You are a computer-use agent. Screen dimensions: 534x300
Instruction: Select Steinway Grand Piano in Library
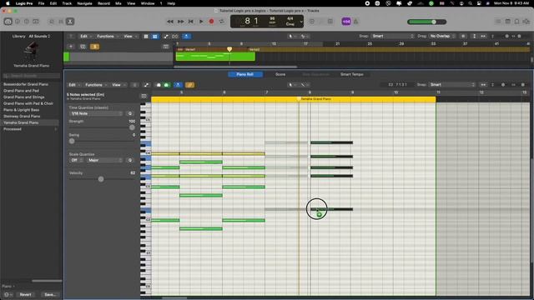pos(22,116)
